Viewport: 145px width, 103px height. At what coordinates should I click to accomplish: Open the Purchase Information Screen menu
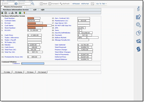pos(16,10)
